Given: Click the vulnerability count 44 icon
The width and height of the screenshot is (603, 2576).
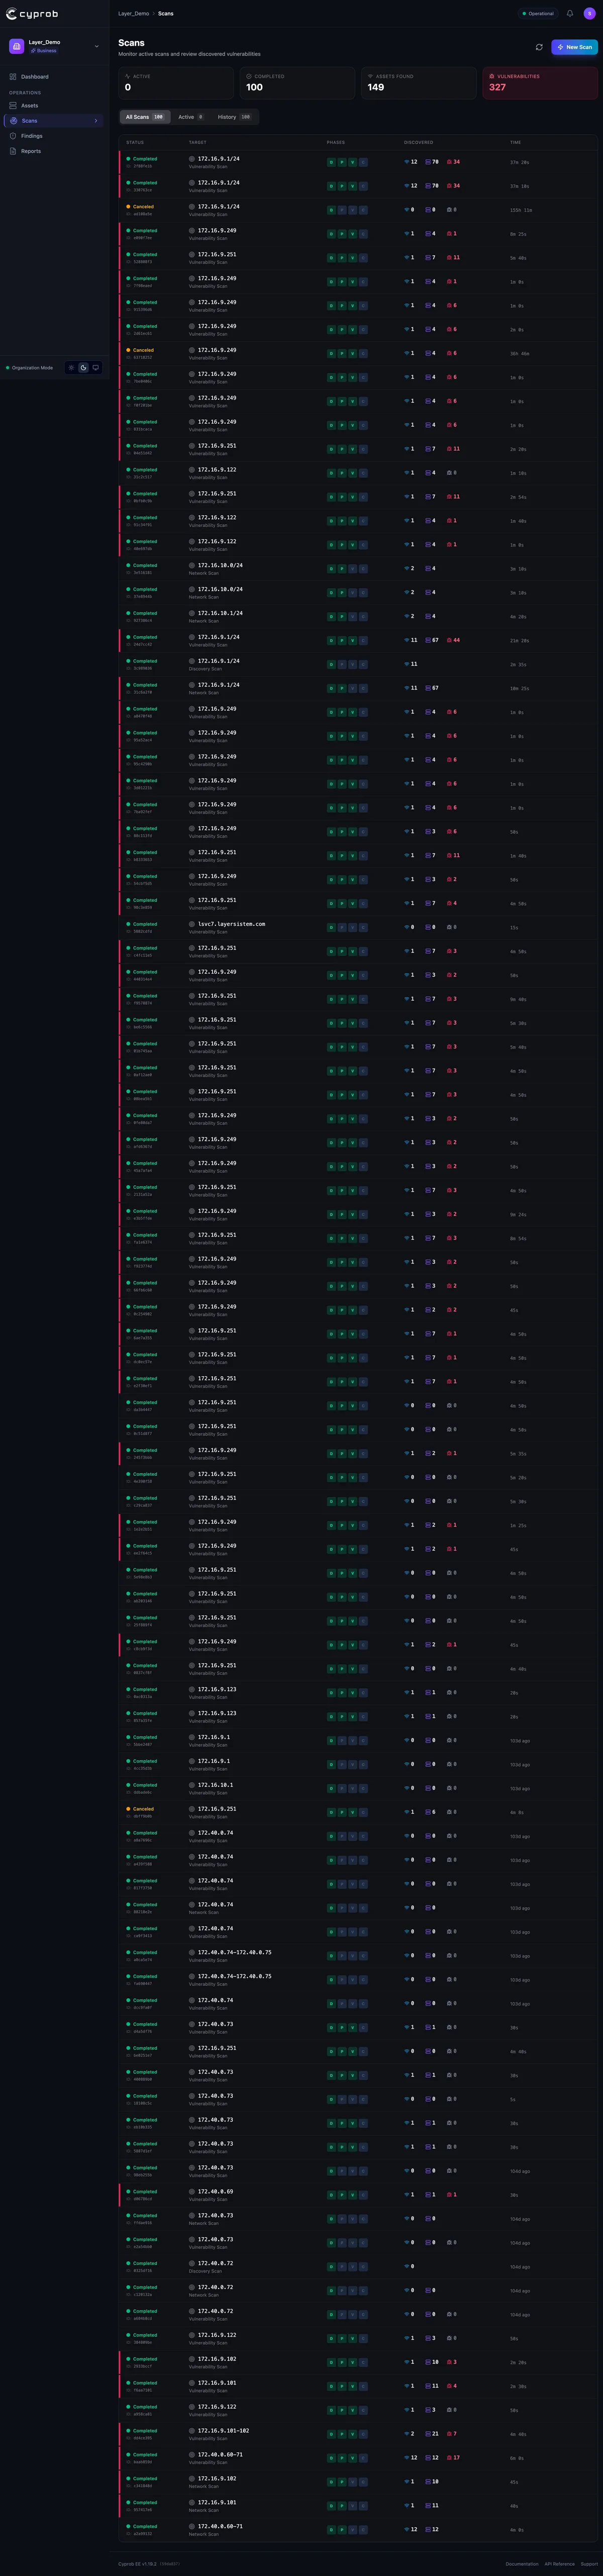Looking at the screenshot, I should 449,640.
